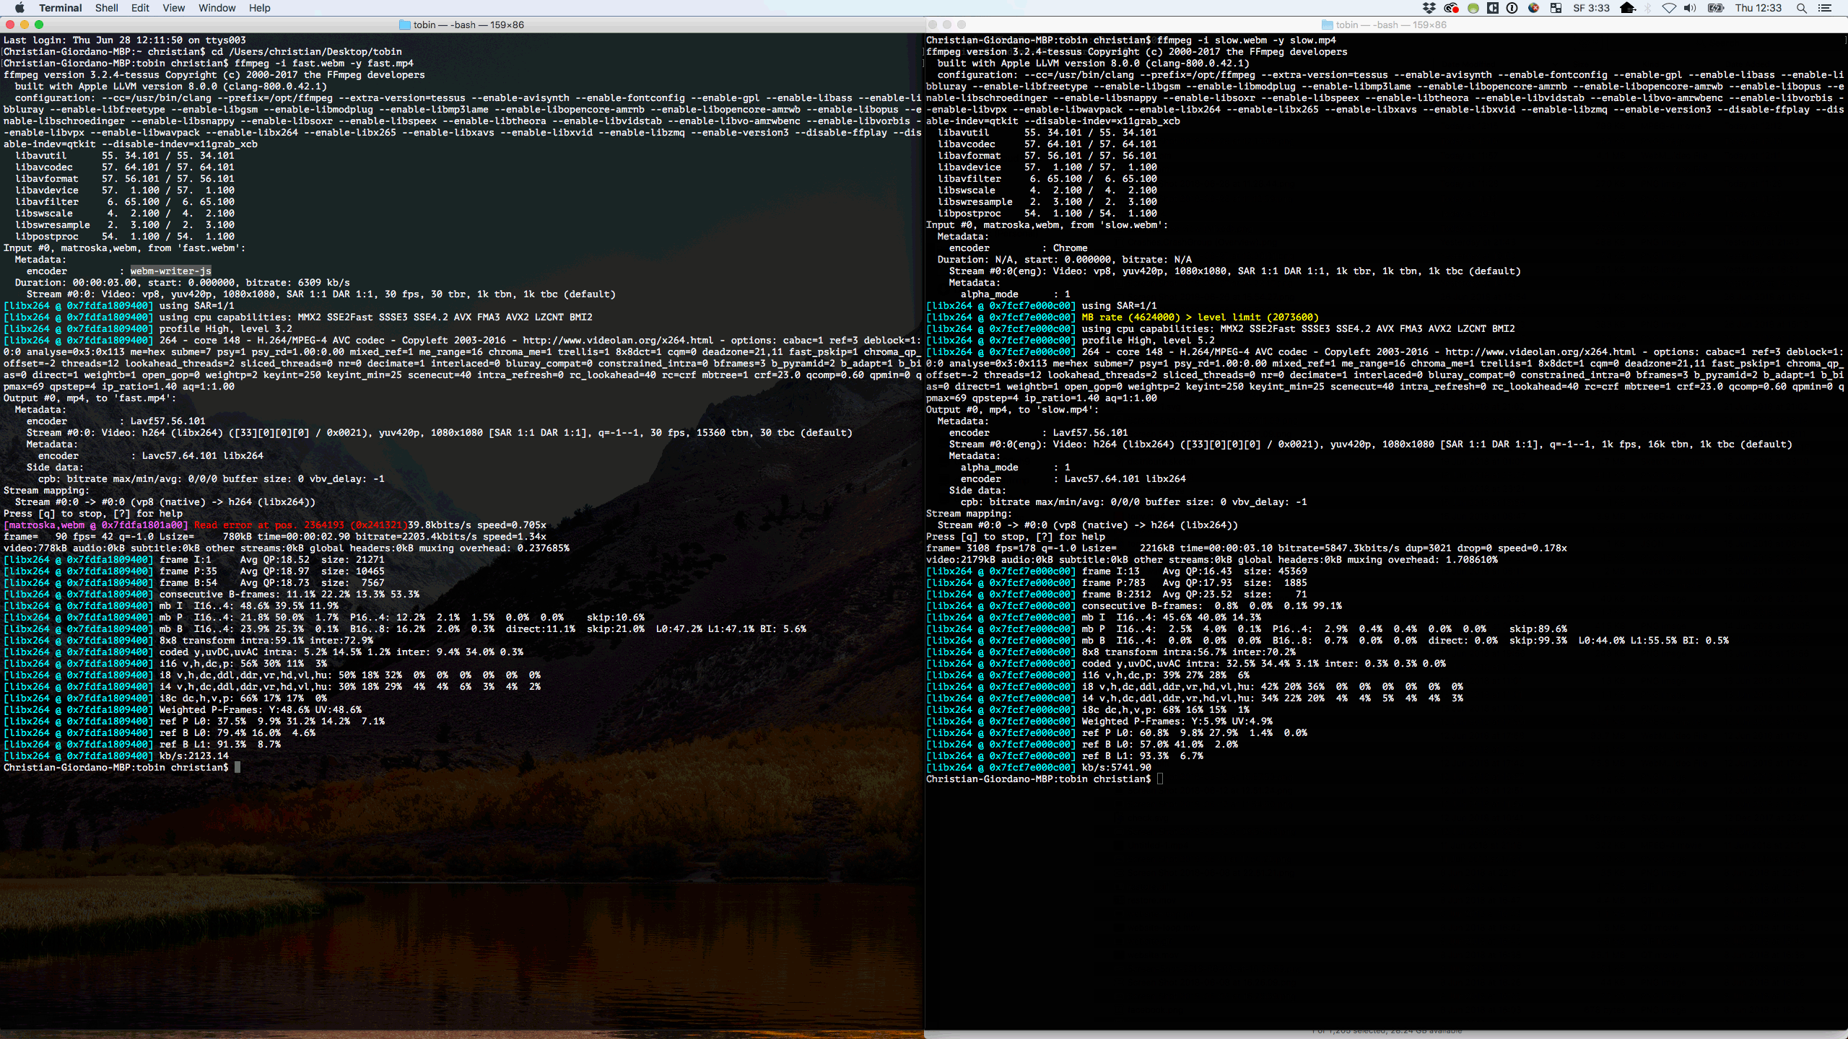Viewport: 1848px width, 1039px height.
Task: Click the SF 3:33 world clock
Action: tap(1591, 8)
